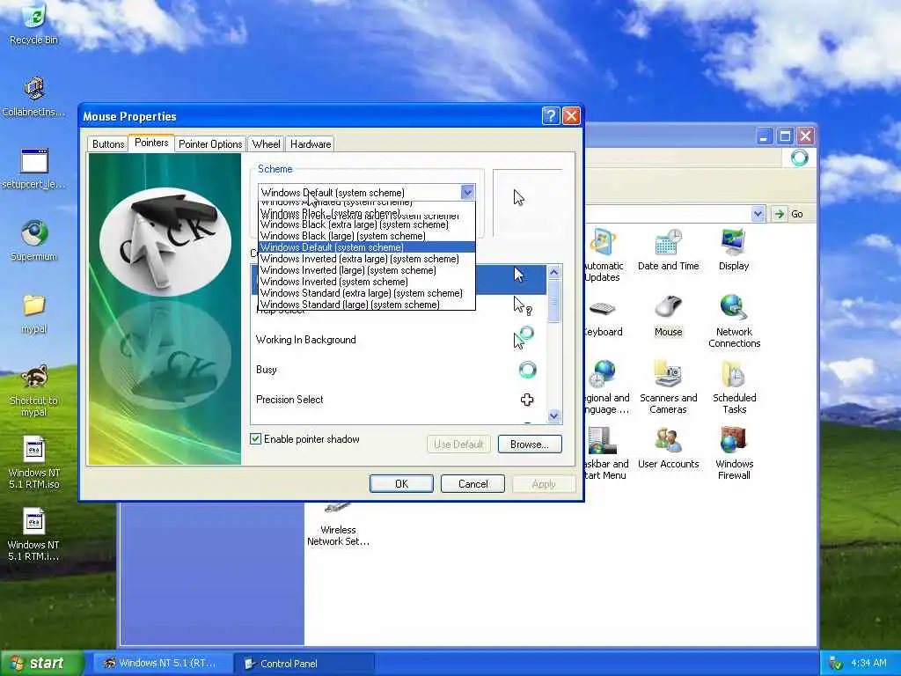Click the Help question mark in Mouse Properties
The width and height of the screenshot is (901, 676).
click(x=551, y=116)
